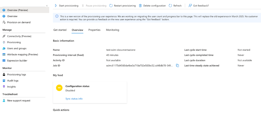Click the Quick actions heading
The height and width of the screenshot is (113, 261).
(x=61, y=110)
